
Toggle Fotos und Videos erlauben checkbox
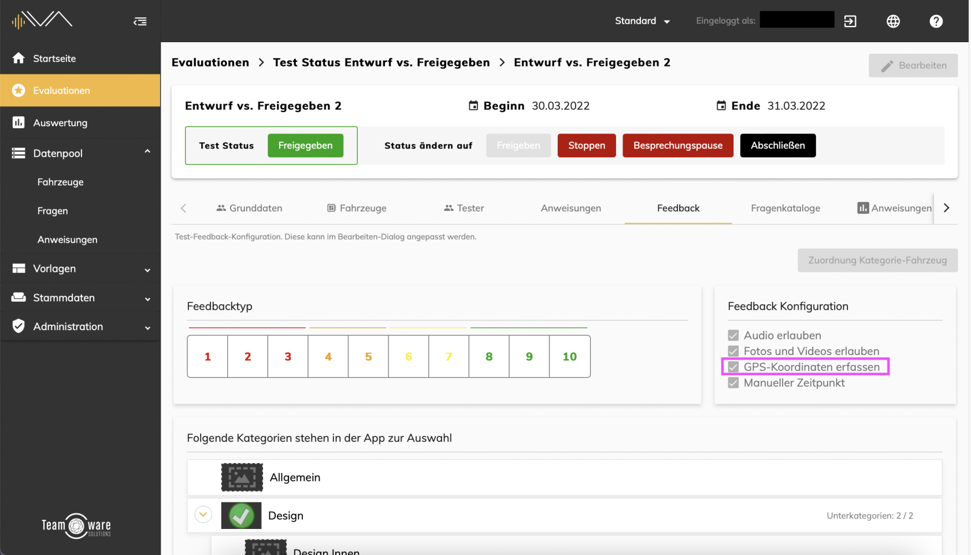[x=733, y=351]
